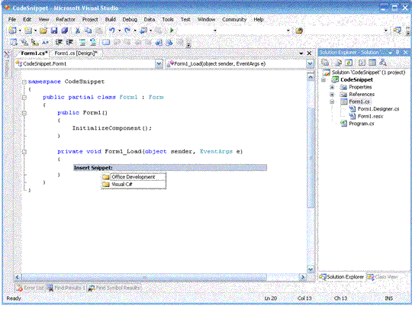Open the Tools menu
412x309 pixels.
click(168, 19)
